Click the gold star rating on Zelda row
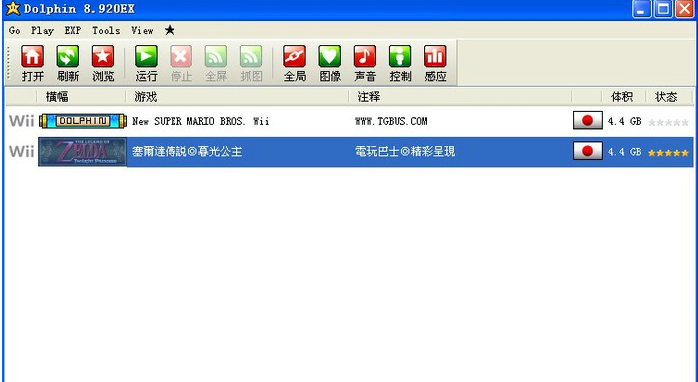Screen dimensions: 698x382 pos(668,153)
